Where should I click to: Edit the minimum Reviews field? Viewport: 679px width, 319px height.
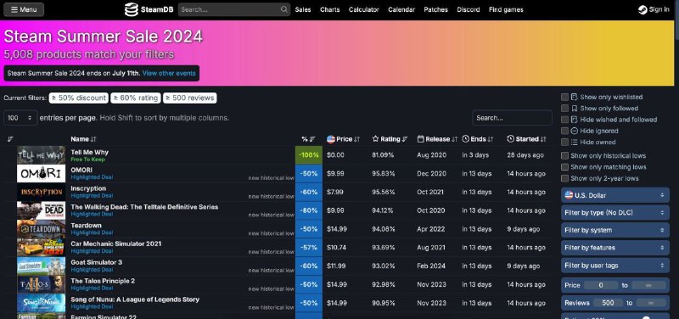pyautogui.click(x=608, y=303)
